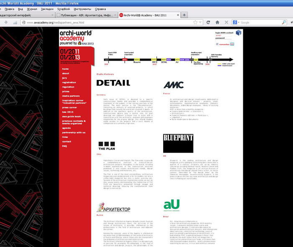
Task: Click the green aU magazine logo
Action: pyautogui.click(x=172, y=205)
